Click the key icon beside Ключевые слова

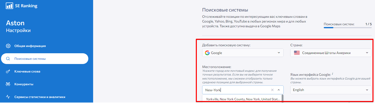(x=8, y=71)
